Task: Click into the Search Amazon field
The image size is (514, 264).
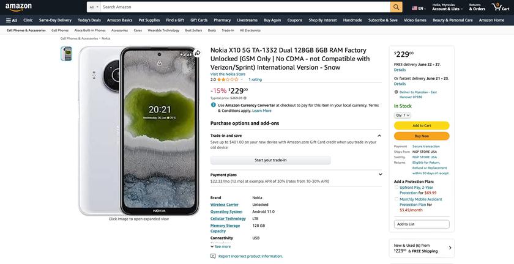Action: click(245, 7)
